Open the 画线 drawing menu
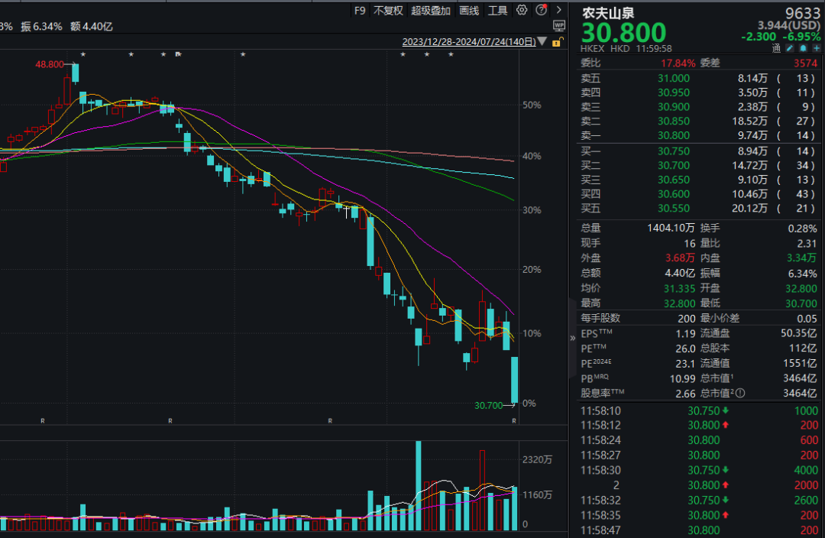 469,10
